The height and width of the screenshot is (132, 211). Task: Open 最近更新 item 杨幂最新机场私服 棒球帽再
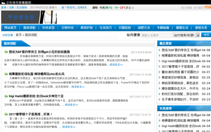point(180,56)
